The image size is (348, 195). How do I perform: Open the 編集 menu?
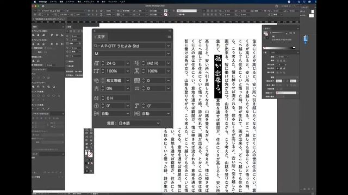(x=61, y=2)
